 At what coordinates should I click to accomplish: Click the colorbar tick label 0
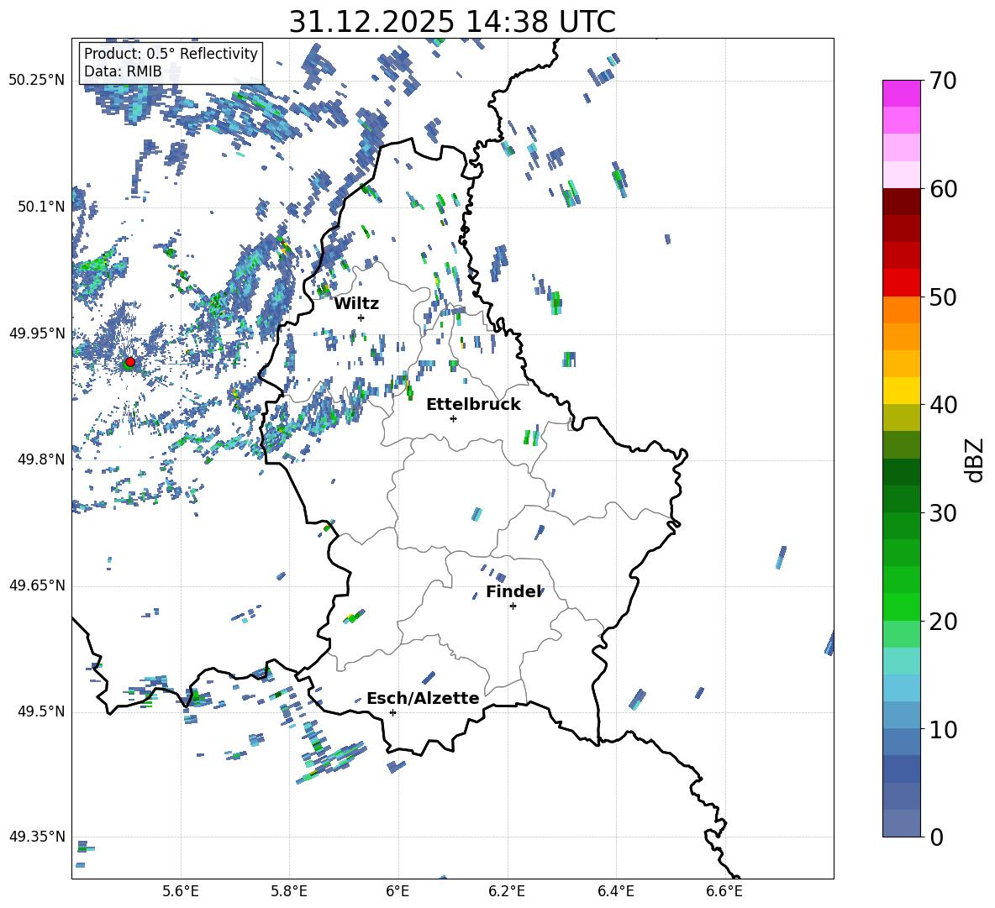[936, 837]
